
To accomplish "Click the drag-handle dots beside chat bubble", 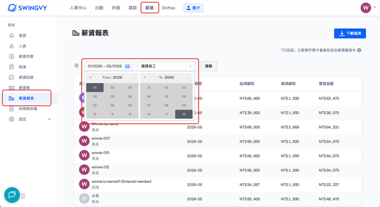I will tap(23, 196).
